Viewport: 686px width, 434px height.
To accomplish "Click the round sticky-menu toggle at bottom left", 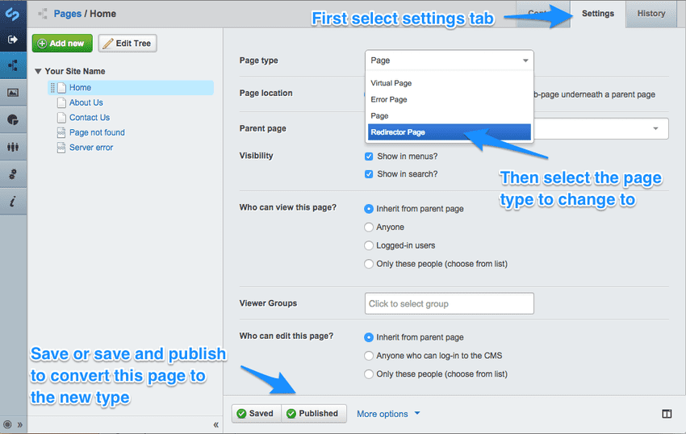I will point(7,424).
